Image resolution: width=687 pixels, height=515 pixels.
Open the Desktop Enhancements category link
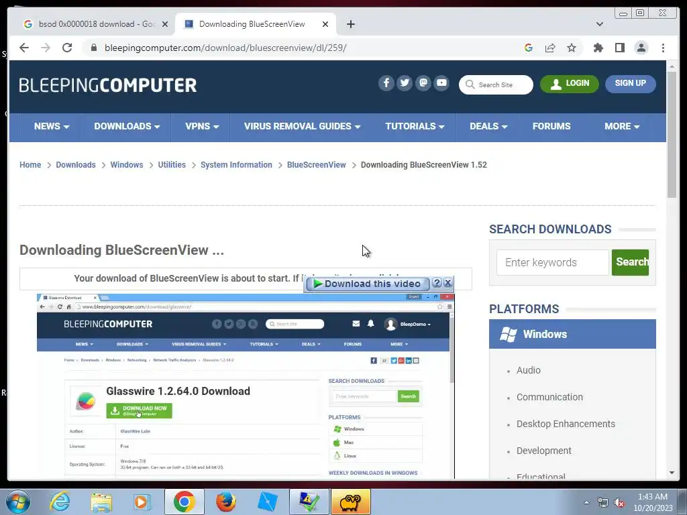[x=566, y=424]
